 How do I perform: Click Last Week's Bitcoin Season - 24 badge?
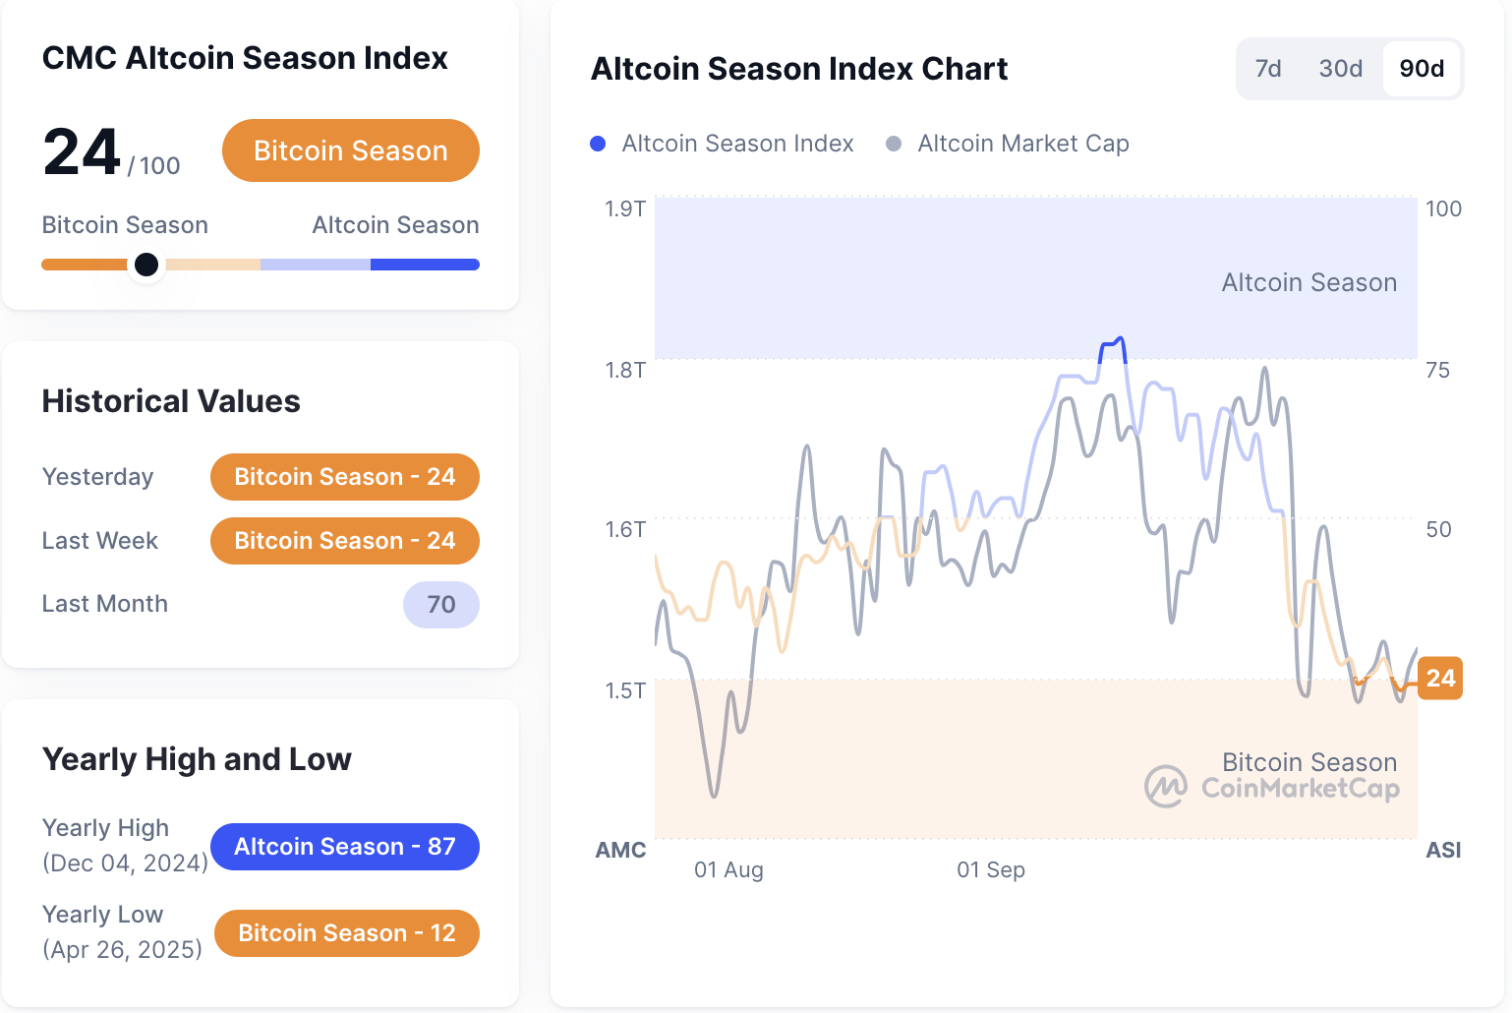pos(344,541)
